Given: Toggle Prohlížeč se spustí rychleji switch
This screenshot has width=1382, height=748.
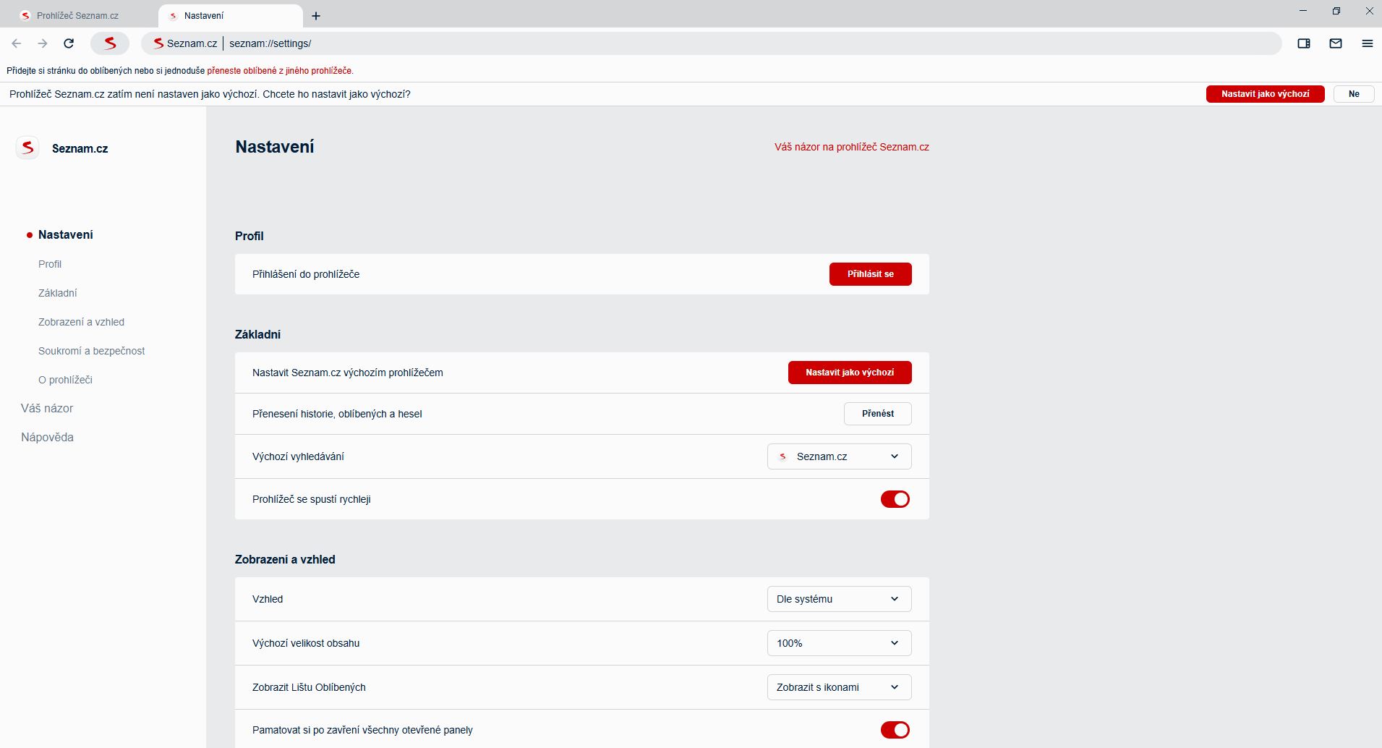Looking at the screenshot, I should 895,499.
